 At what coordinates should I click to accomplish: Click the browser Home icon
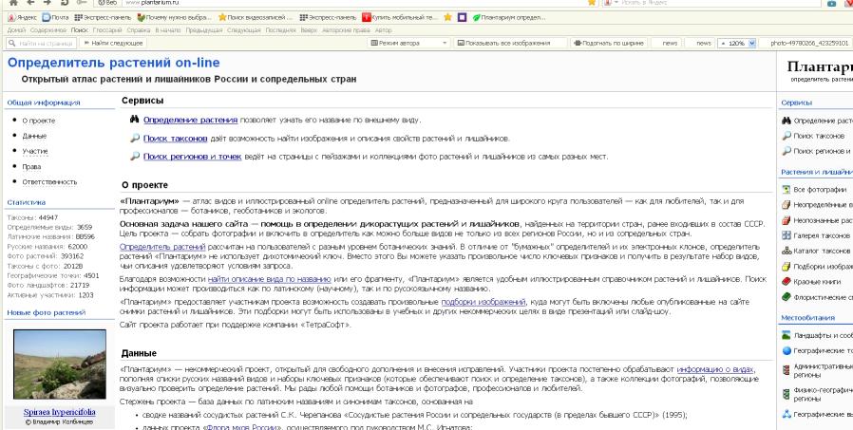point(12,4)
